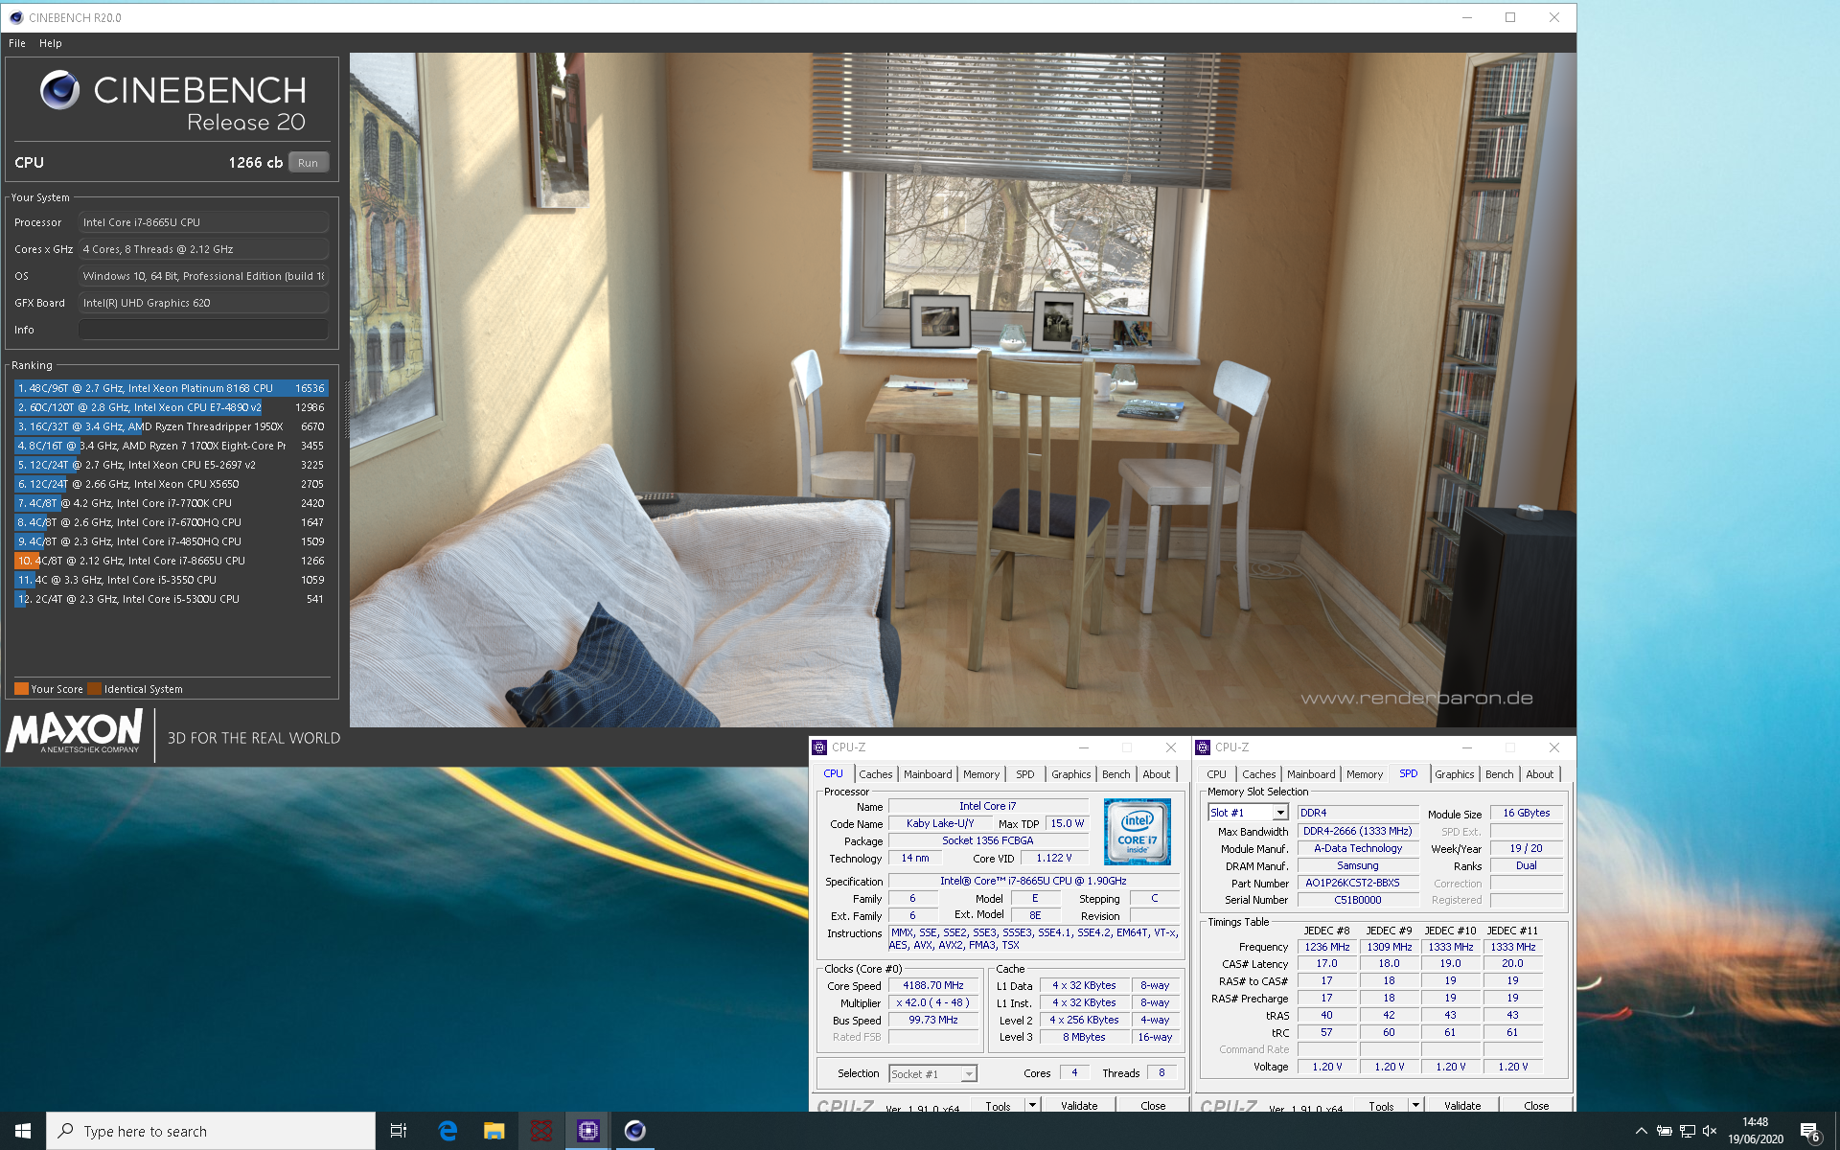
Task: Select the Core i7-7700K ranking entry
Action: coord(172,503)
